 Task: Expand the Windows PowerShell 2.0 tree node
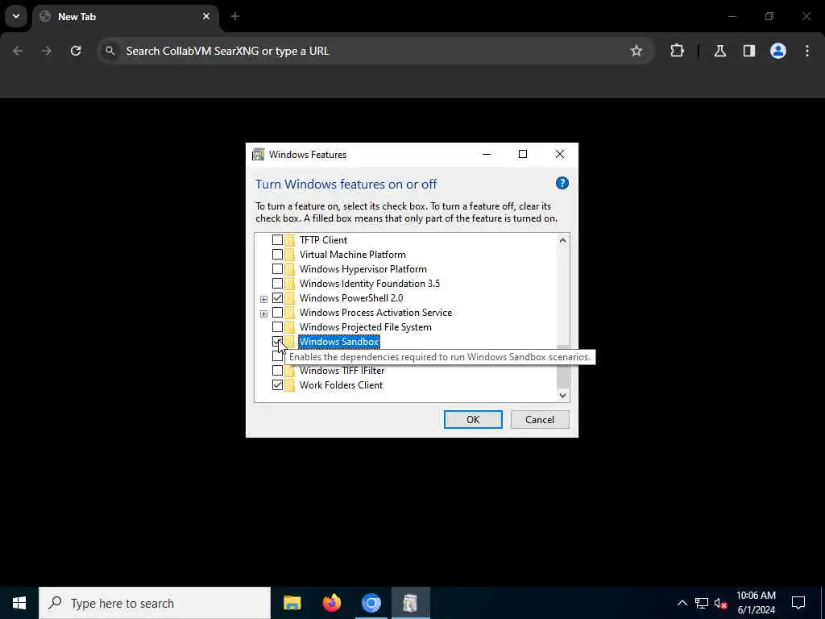click(x=263, y=299)
